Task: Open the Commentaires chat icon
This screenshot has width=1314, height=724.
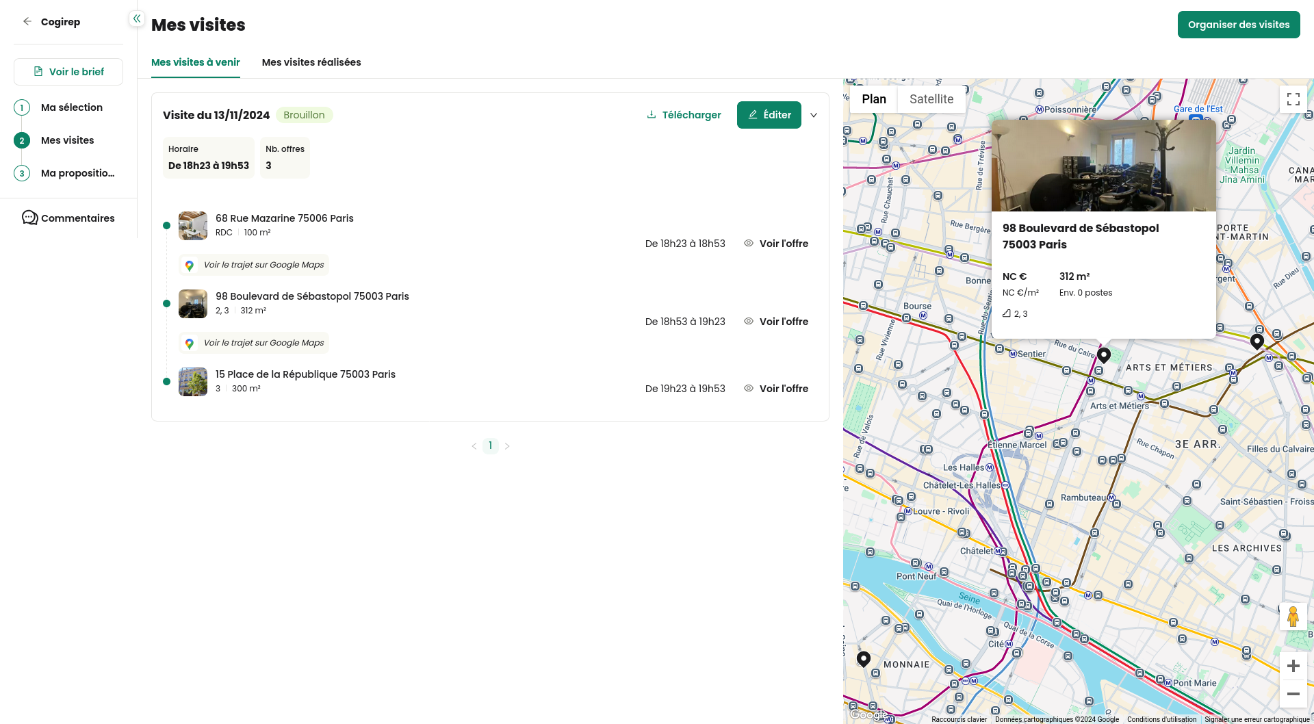Action: (x=29, y=218)
